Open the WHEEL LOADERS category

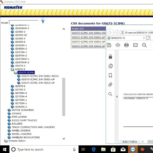[x=22, y=134]
